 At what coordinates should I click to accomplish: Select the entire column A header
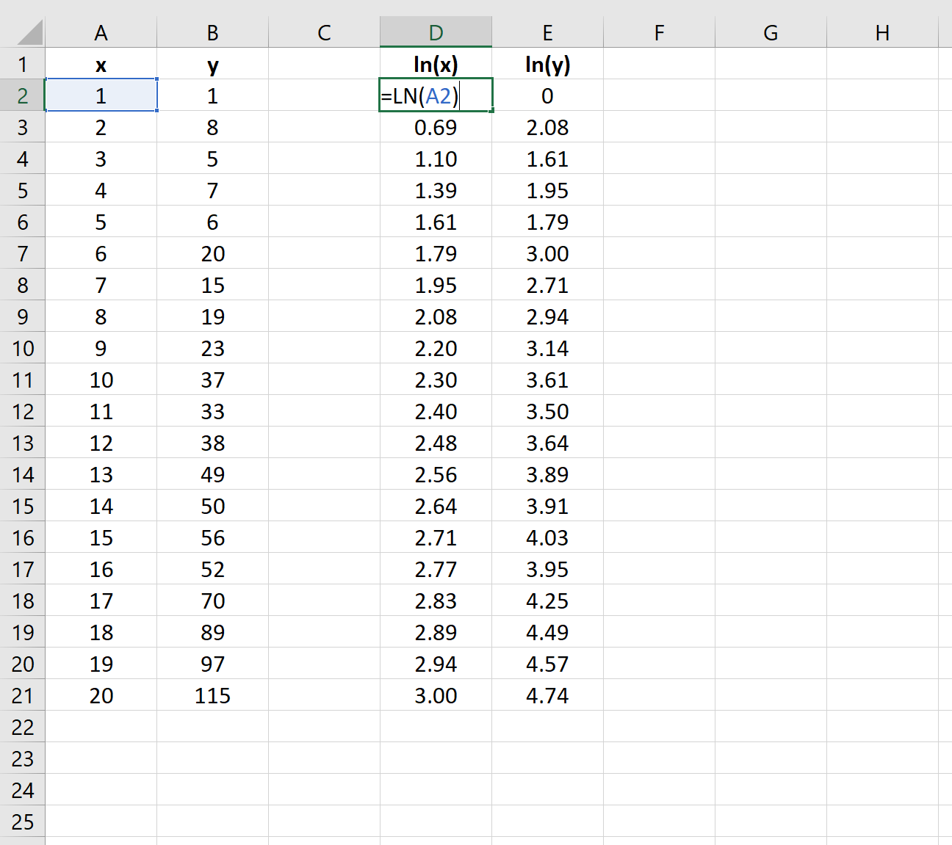[101, 32]
